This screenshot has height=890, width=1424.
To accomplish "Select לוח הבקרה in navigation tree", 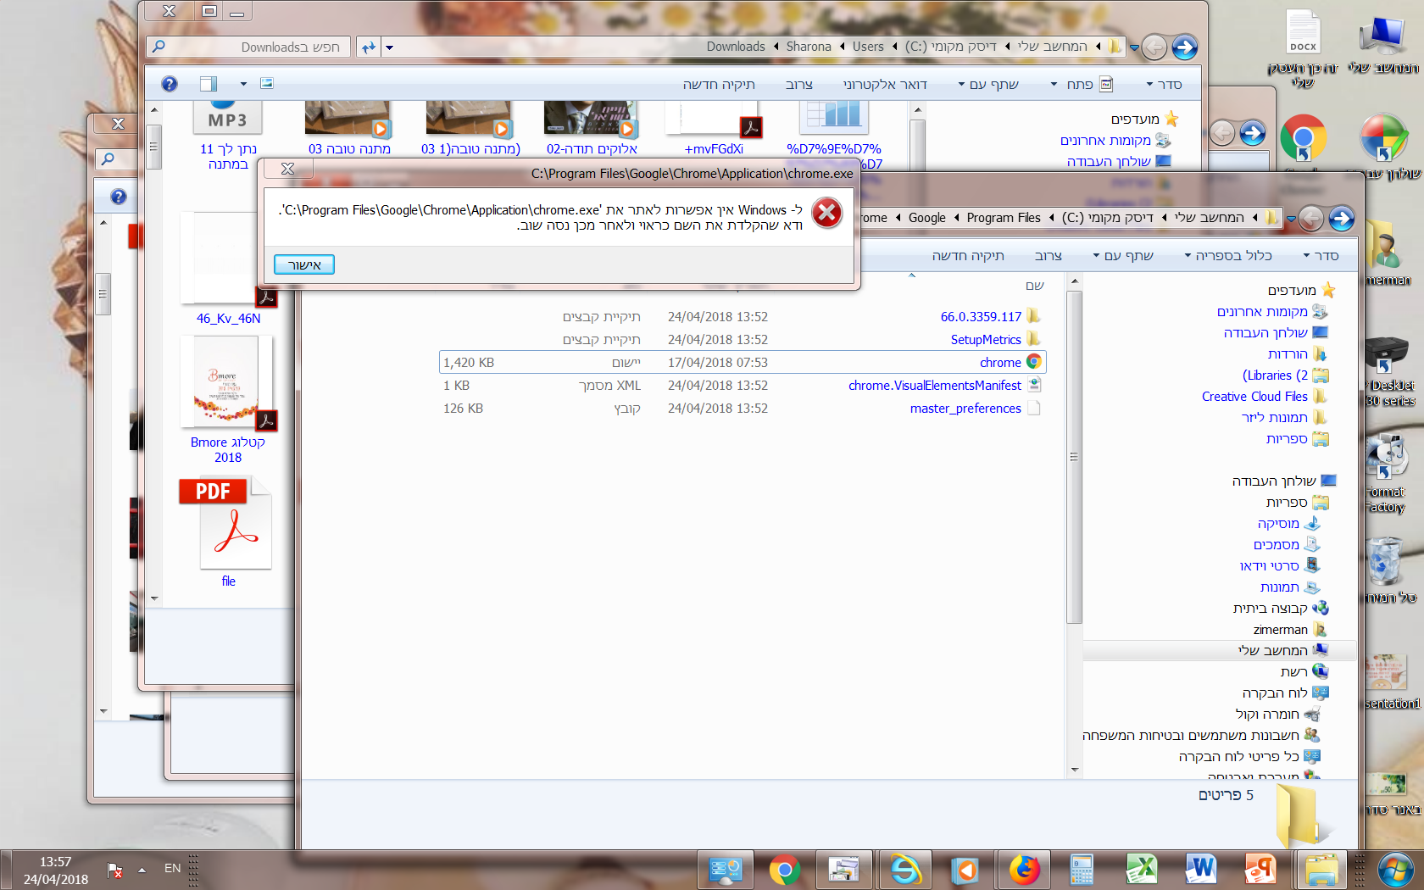I will pyautogui.click(x=1285, y=693).
